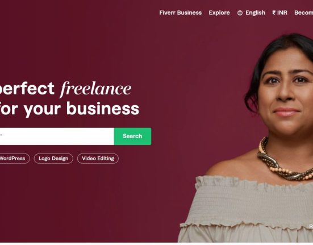Change the English language setting
Viewport: 313px width, 245px height.
click(x=255, y=13)
